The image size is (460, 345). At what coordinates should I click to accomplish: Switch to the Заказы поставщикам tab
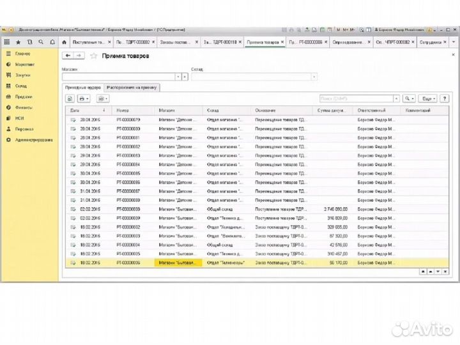click(177, 42)
